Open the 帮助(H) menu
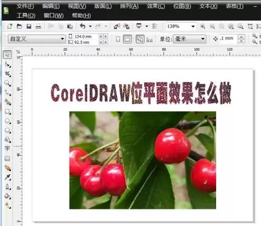The image size is (261, 226). (81, 16)
